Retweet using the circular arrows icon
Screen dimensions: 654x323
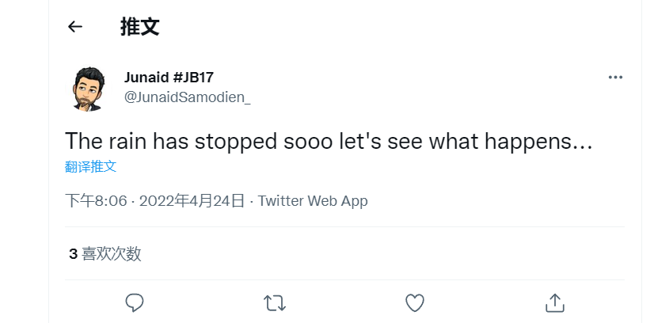(x=275, y=302)
